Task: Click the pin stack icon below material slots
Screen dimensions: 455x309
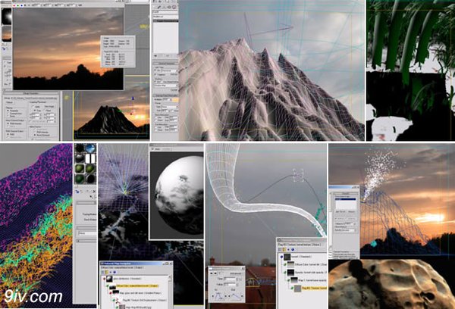Action: click(x=78, y=192)
